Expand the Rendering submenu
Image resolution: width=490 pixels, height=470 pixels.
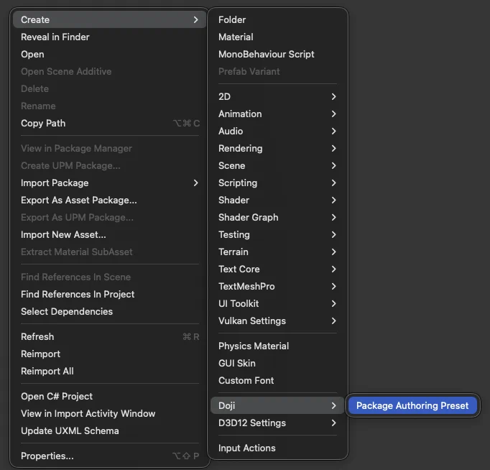[277, 149]
